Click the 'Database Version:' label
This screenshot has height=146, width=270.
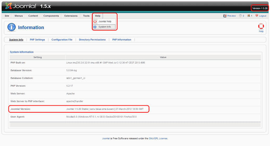pos(21,70)
